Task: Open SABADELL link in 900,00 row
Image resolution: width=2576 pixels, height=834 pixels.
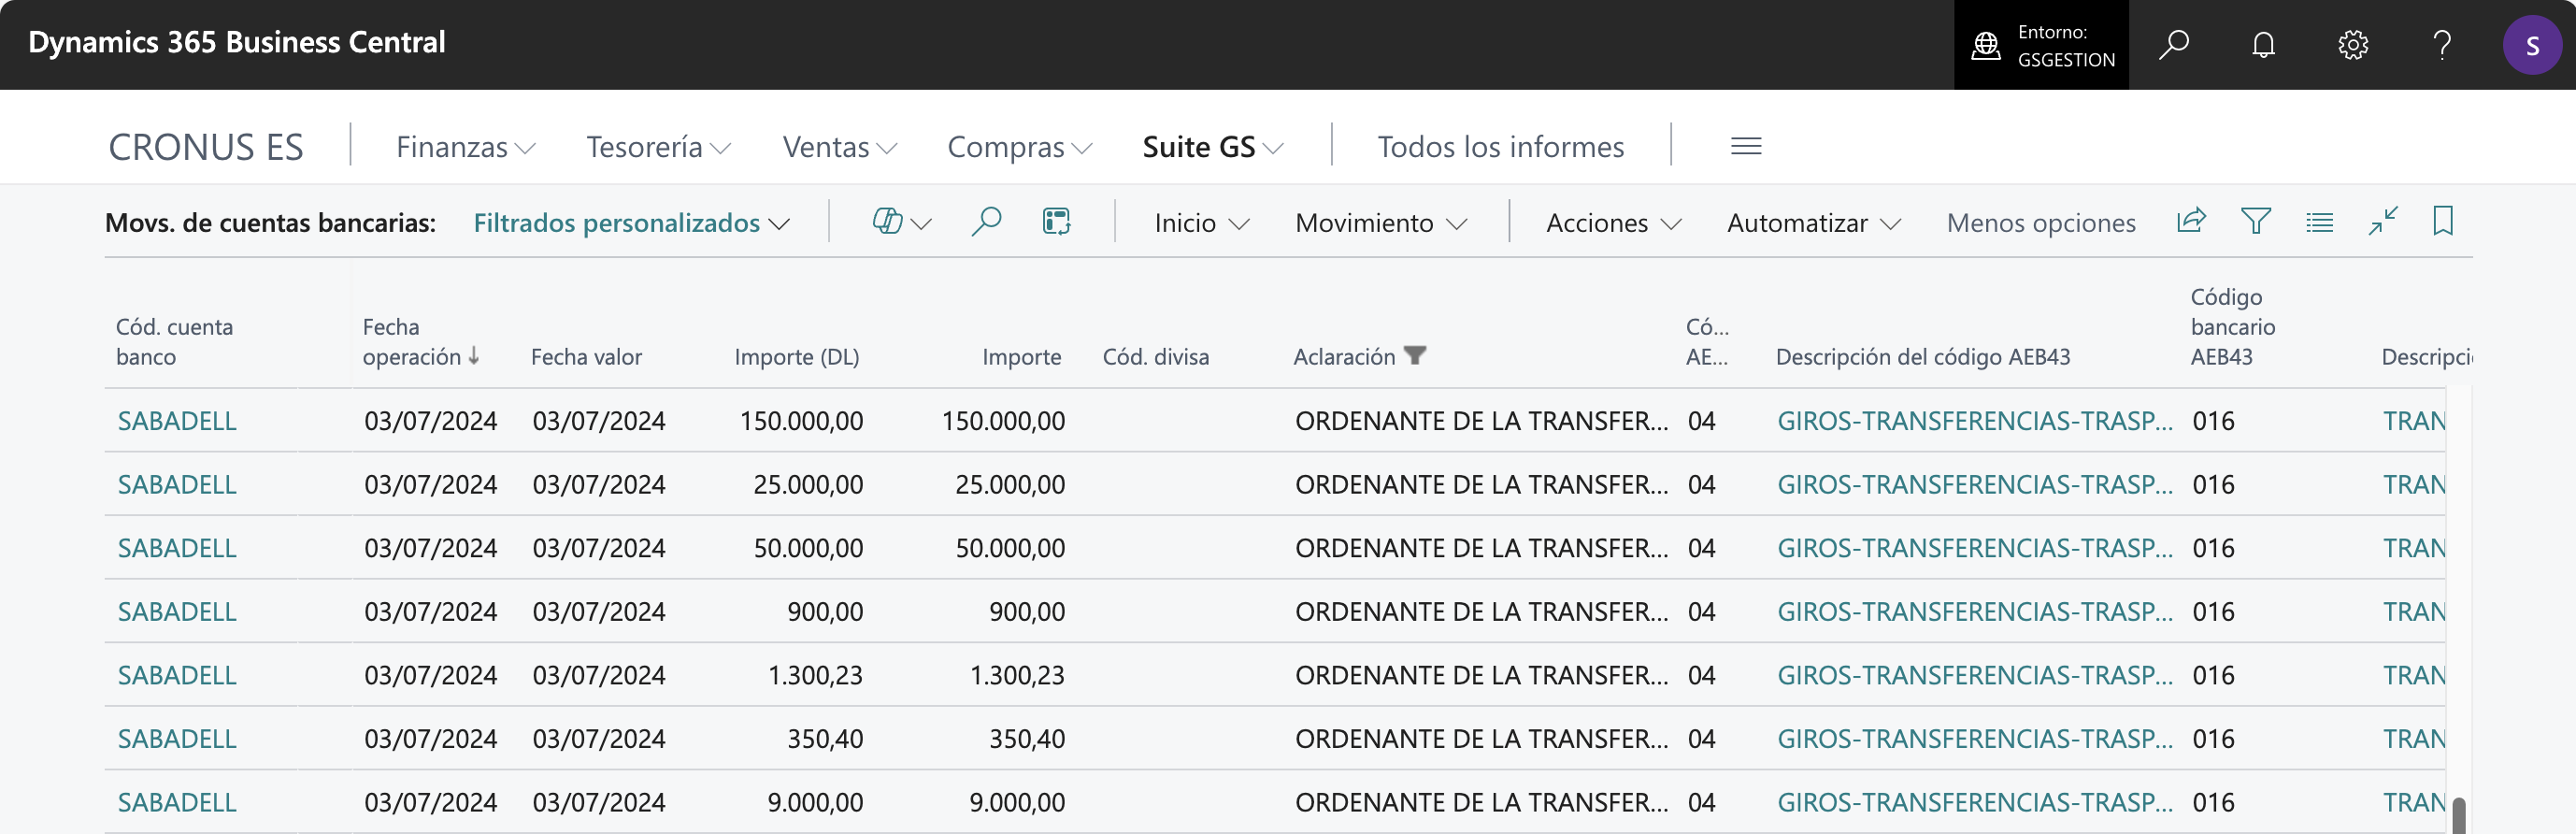Action: (177, 612)
